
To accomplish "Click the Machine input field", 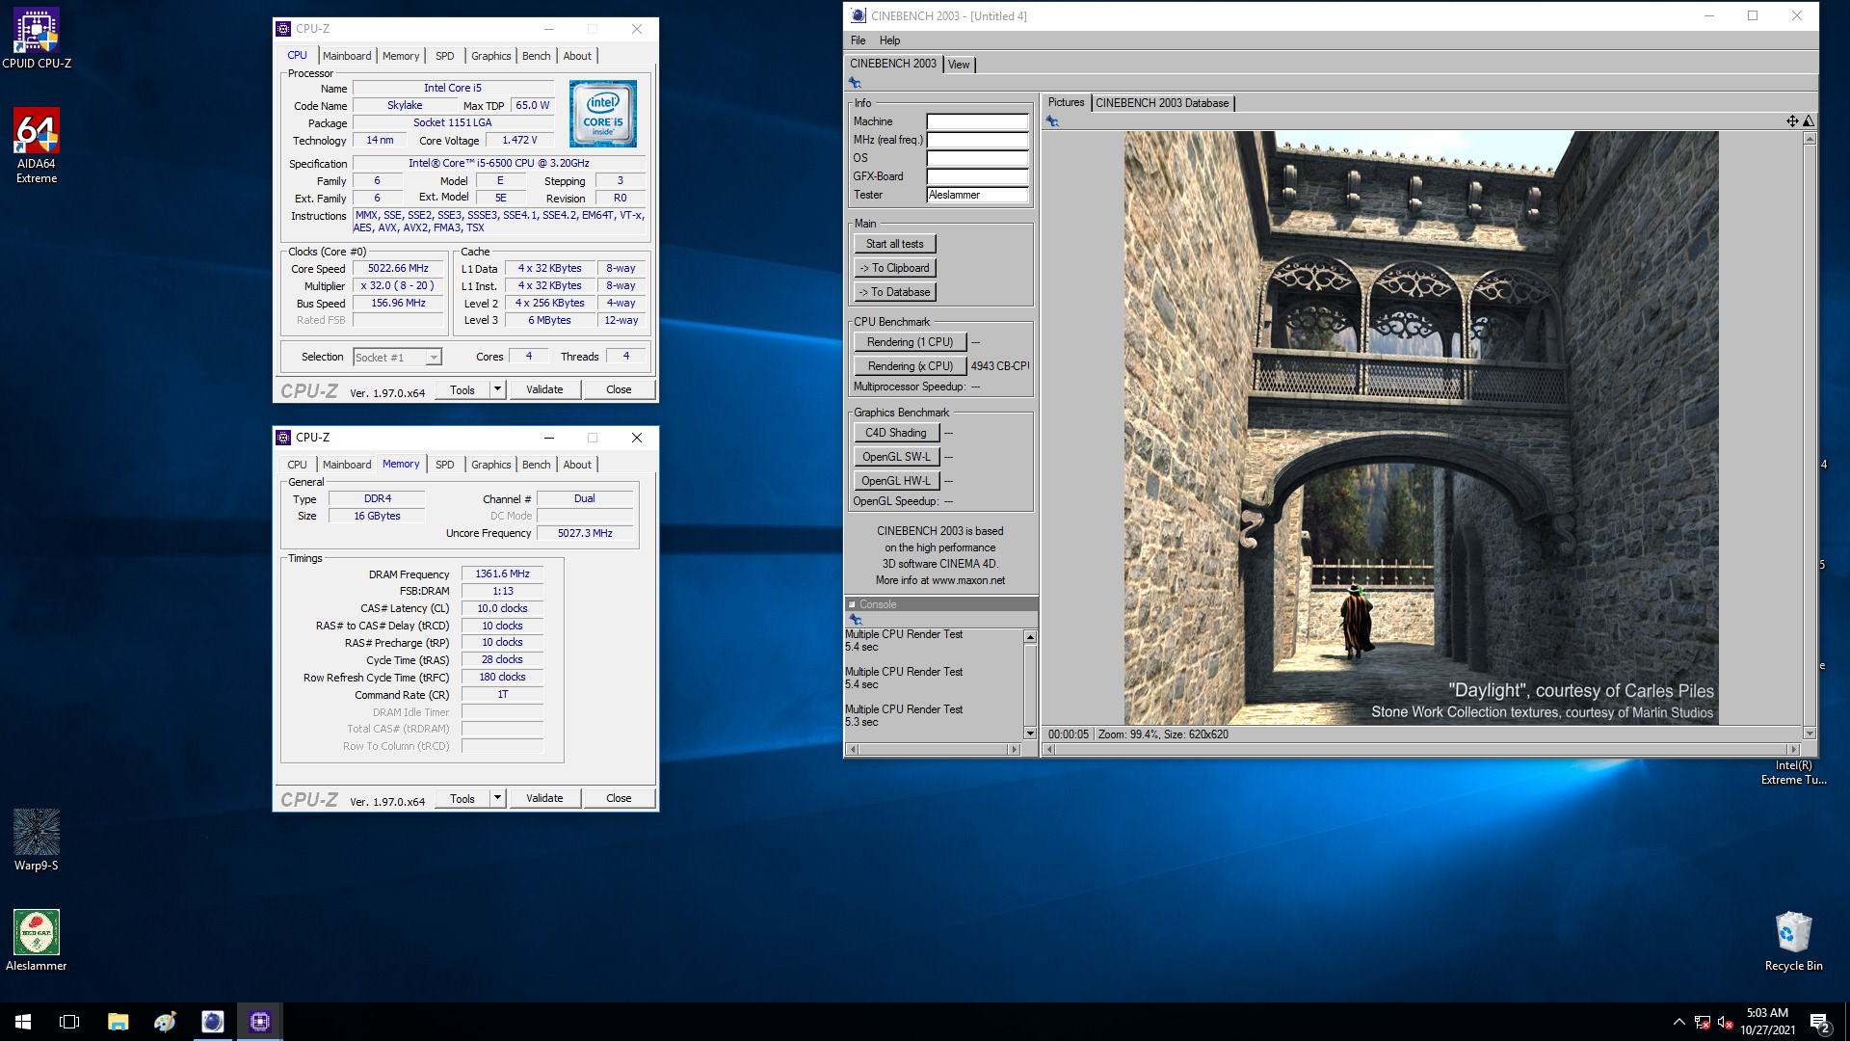I will click(977, 121).
